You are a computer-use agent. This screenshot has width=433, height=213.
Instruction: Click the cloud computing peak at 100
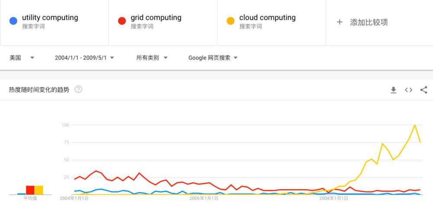(x=415, y=125)
